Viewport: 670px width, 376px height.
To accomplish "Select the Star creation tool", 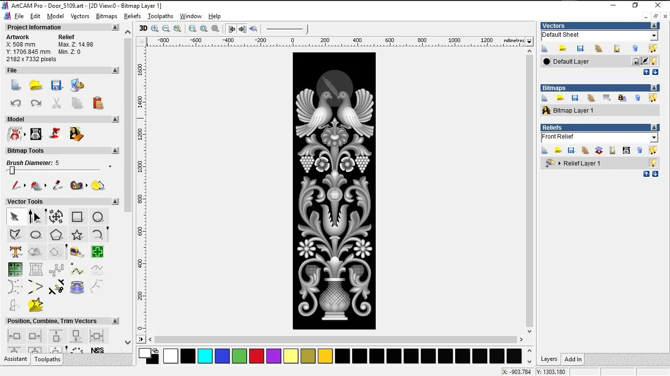I will 77,235.
